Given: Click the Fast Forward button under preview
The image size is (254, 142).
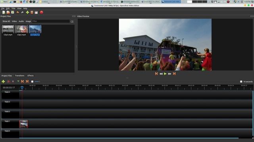Looking at the screenshot, I should [x=169, y=74].
